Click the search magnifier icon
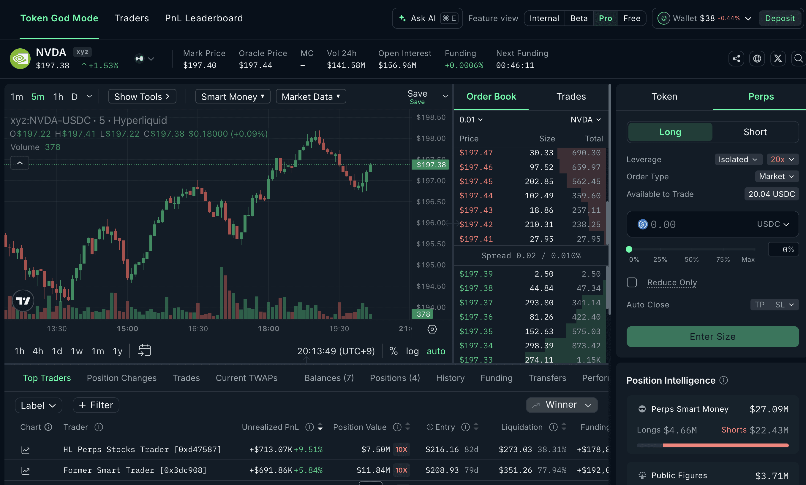This screenshot has width=806, height=485. point(799,59)
